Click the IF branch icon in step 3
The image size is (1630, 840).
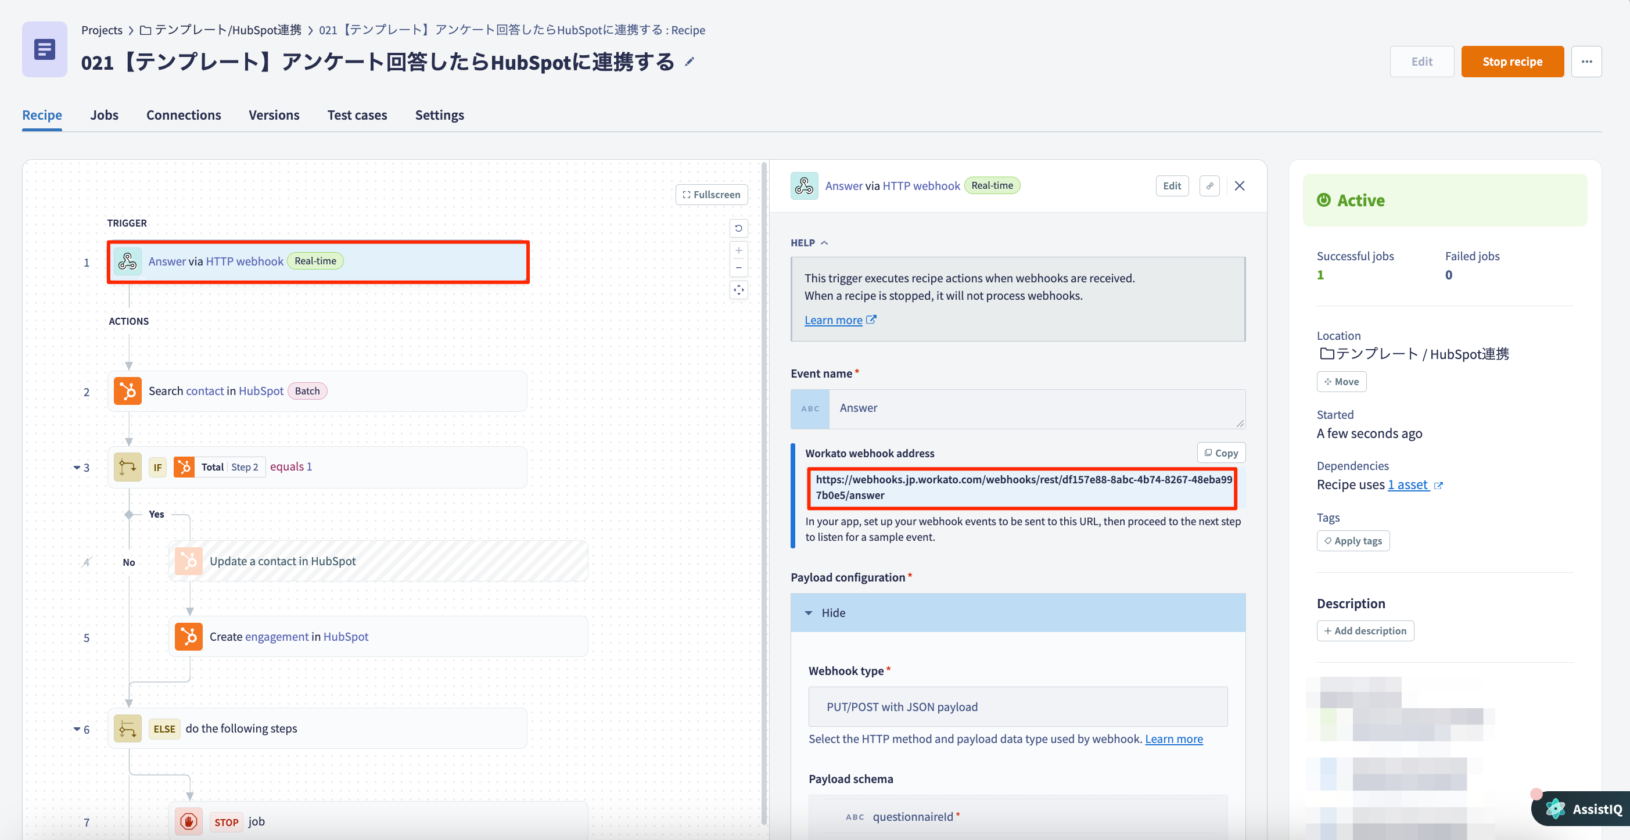click(x=128, y=467)
